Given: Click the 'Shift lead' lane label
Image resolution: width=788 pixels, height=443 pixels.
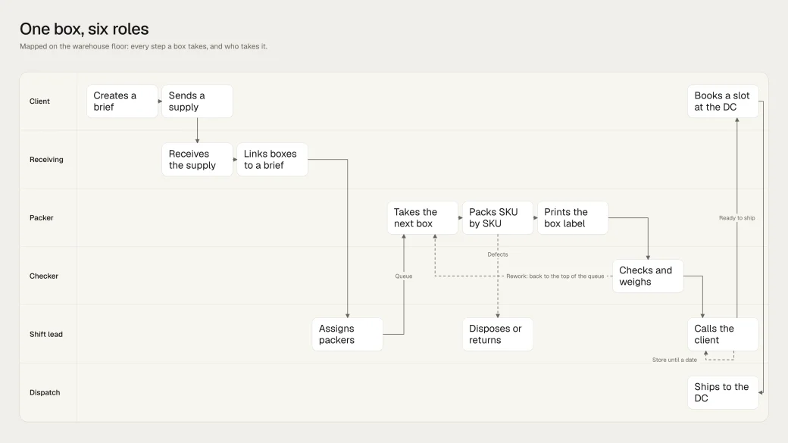Looking at the screenshot, I should point(45,334).
